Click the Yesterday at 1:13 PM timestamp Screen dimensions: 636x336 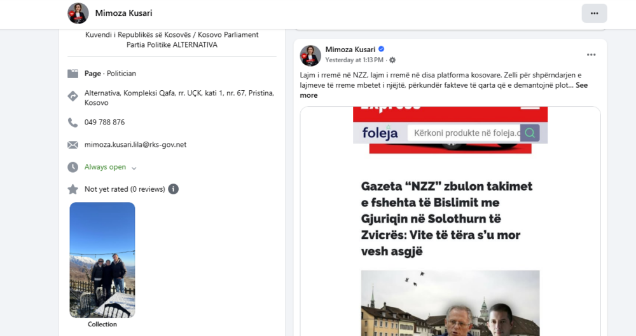[x=354, y=60]
